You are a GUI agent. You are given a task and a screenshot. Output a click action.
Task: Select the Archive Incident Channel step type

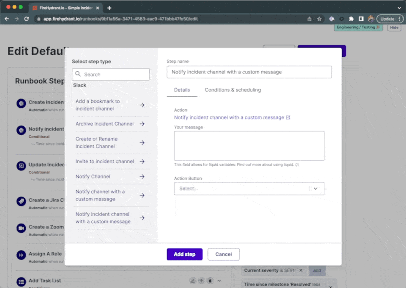pos(110,124)
